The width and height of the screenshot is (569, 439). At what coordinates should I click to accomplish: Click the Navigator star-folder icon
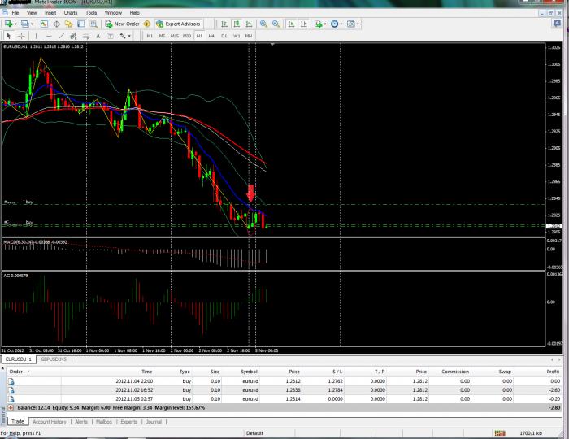68,24
